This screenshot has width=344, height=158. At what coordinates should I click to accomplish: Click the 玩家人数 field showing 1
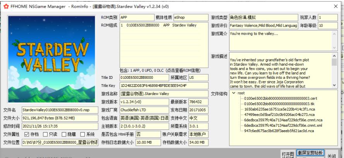click(x=327, y=17)
